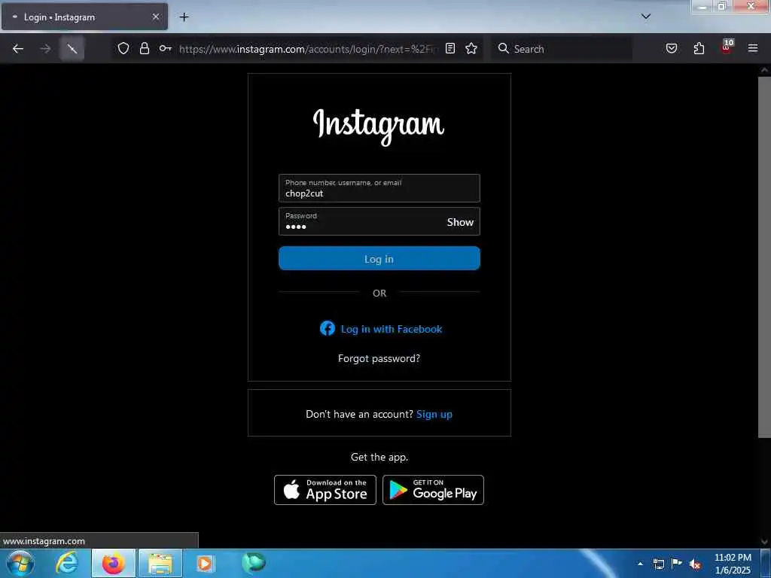Open the Windows Start button
This screenshot has height=578, width=771.
tap(20, 563)
